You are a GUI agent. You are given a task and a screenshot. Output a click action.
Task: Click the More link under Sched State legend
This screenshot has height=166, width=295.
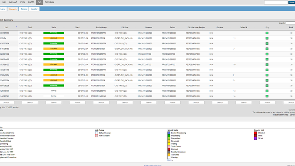coord(170,160)
